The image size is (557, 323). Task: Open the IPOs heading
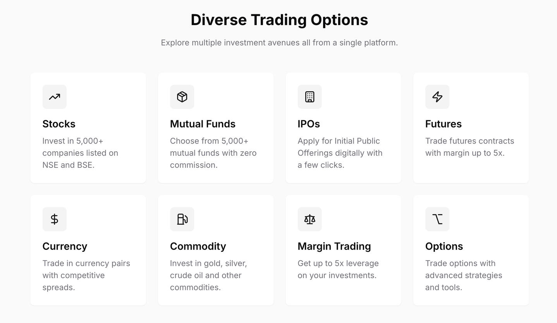pyautogui.click(x=309, y=124)
